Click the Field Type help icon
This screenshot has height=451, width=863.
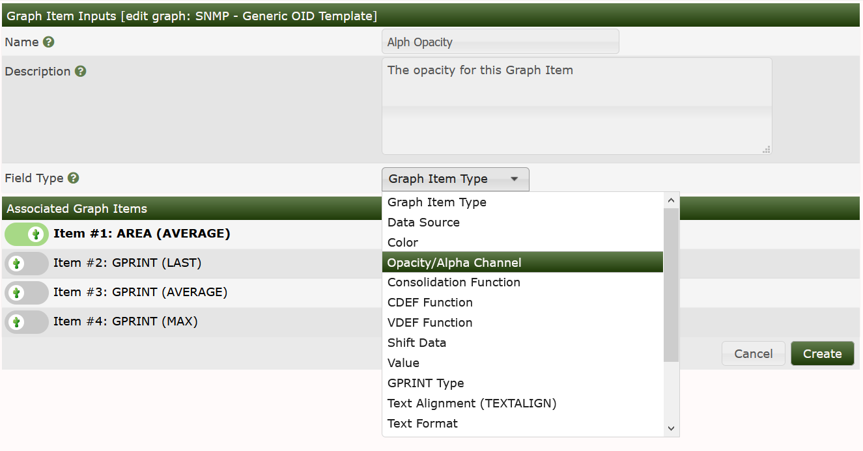[x=74, y=178]
